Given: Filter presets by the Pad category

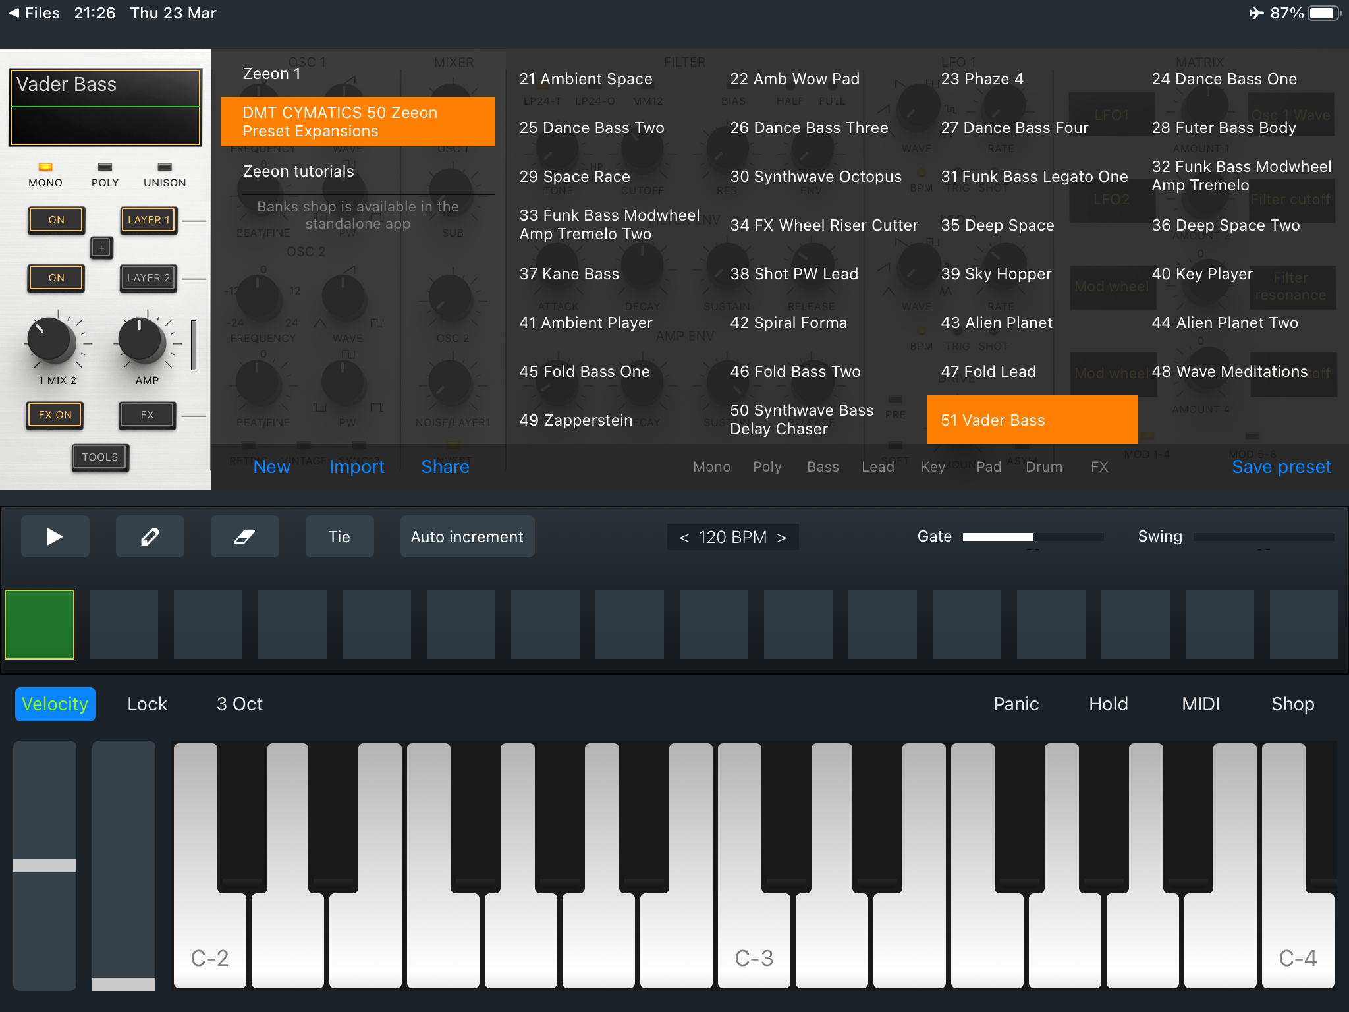Looking at the screenshot, I should [988, 466].
